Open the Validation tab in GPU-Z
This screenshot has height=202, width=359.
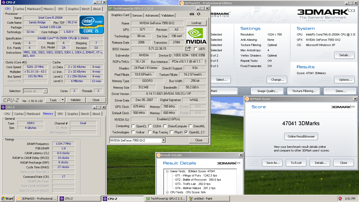pyautogui.click(x=168, y=16)
